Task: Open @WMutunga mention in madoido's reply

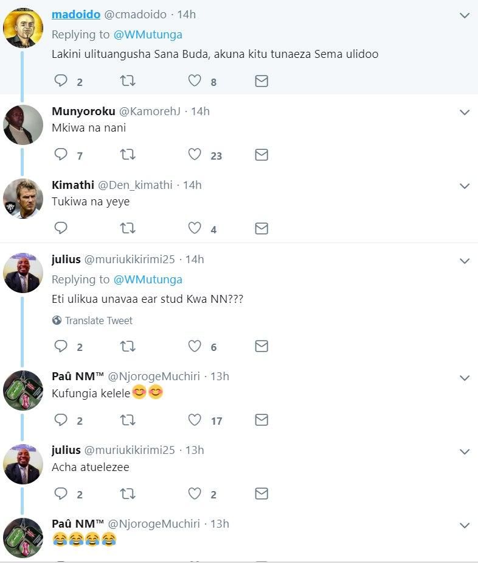Action: point(148,34)
